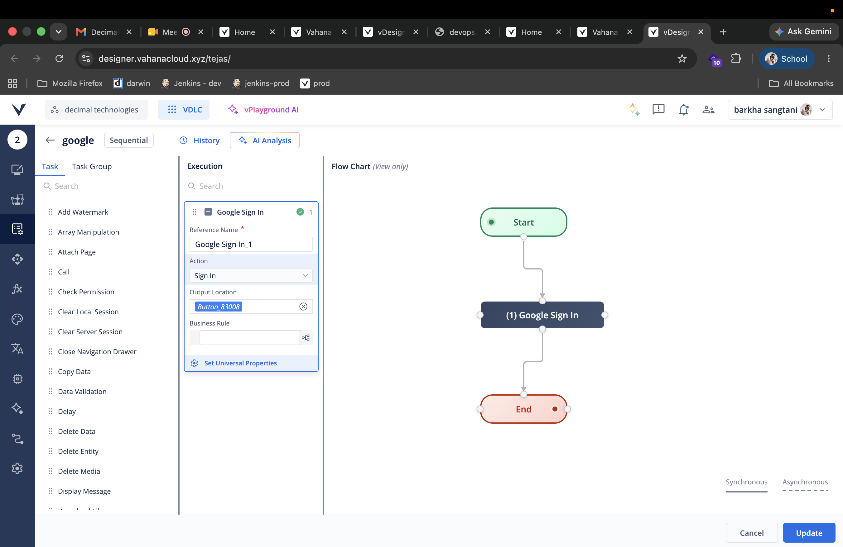Open Set Universal Properties link
This screenshot has width=843, height=547.
pyautogui.click(x=240, y=363)
